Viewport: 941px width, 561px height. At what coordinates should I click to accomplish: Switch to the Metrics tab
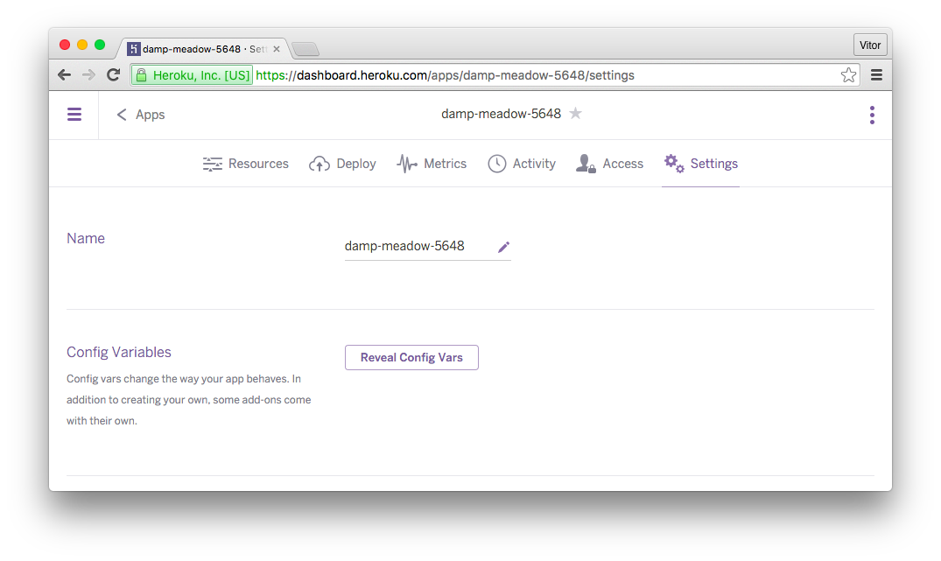pos(432,164)
